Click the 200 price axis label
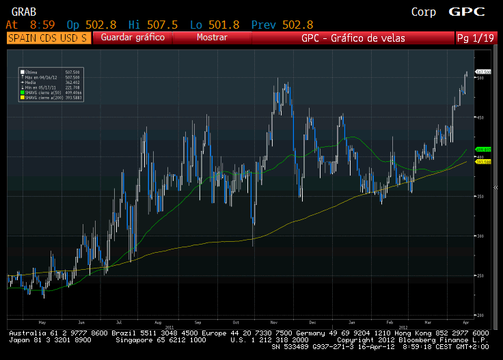The image size is (503, 360). click(x=480, y=316)
